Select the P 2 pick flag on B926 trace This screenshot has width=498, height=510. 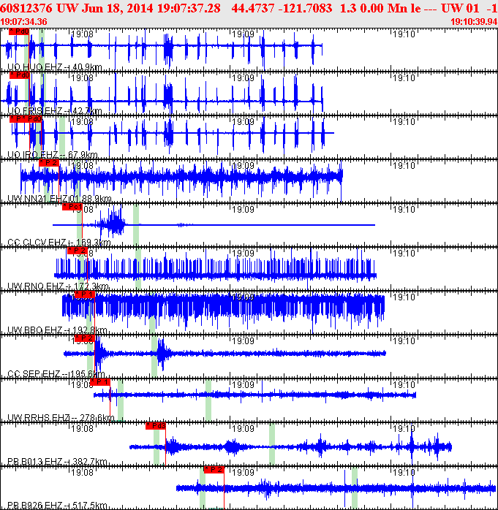click(x=214, y=470)
